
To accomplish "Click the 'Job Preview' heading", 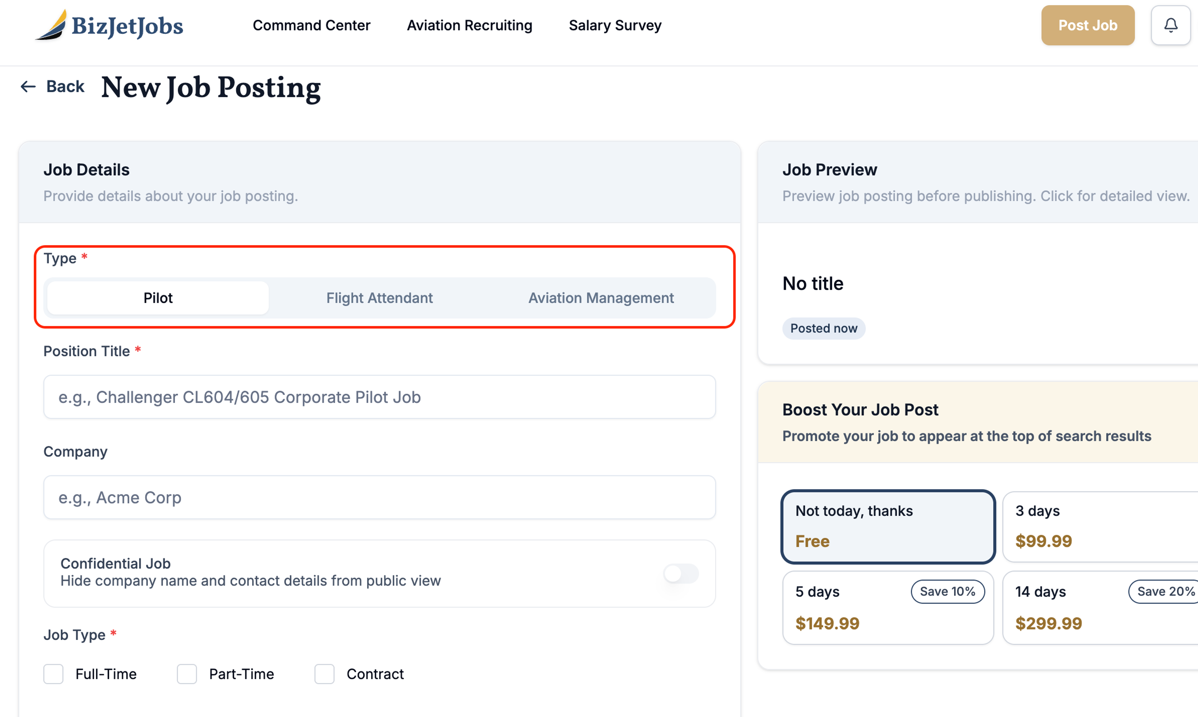I will tap(830, 170).
